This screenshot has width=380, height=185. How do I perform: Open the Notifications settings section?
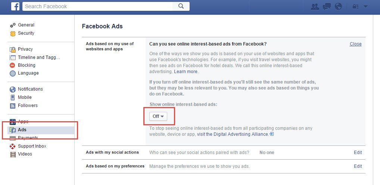30,89
